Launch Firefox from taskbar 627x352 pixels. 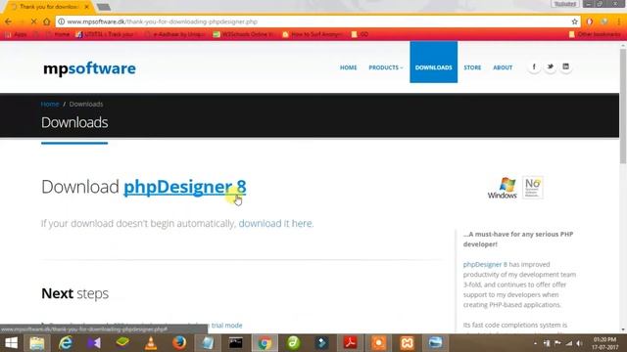pyautogui.click(x=179, y=343)
